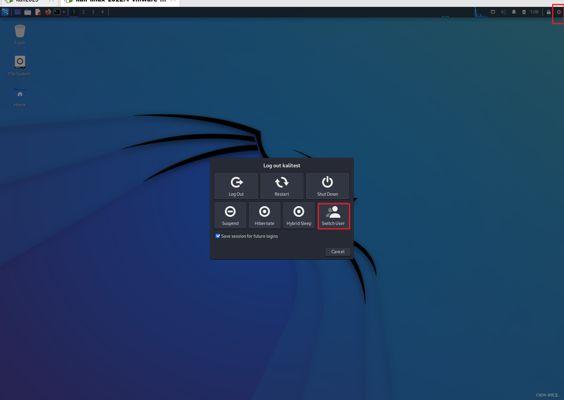The height and width of the screenshot is (400, 564).
Task: Open the notifications bell icon
Action: 514,12
